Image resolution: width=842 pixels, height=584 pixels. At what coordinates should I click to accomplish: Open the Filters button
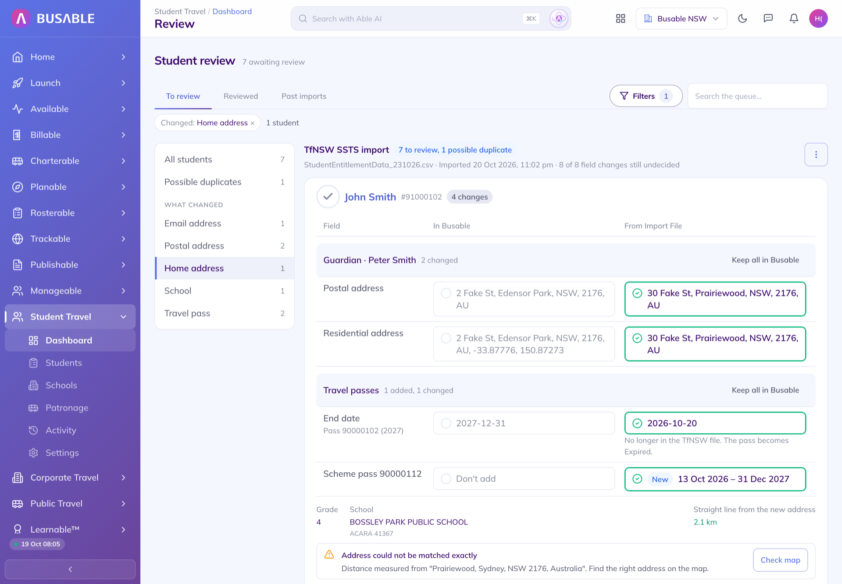[x=646, y=96]
